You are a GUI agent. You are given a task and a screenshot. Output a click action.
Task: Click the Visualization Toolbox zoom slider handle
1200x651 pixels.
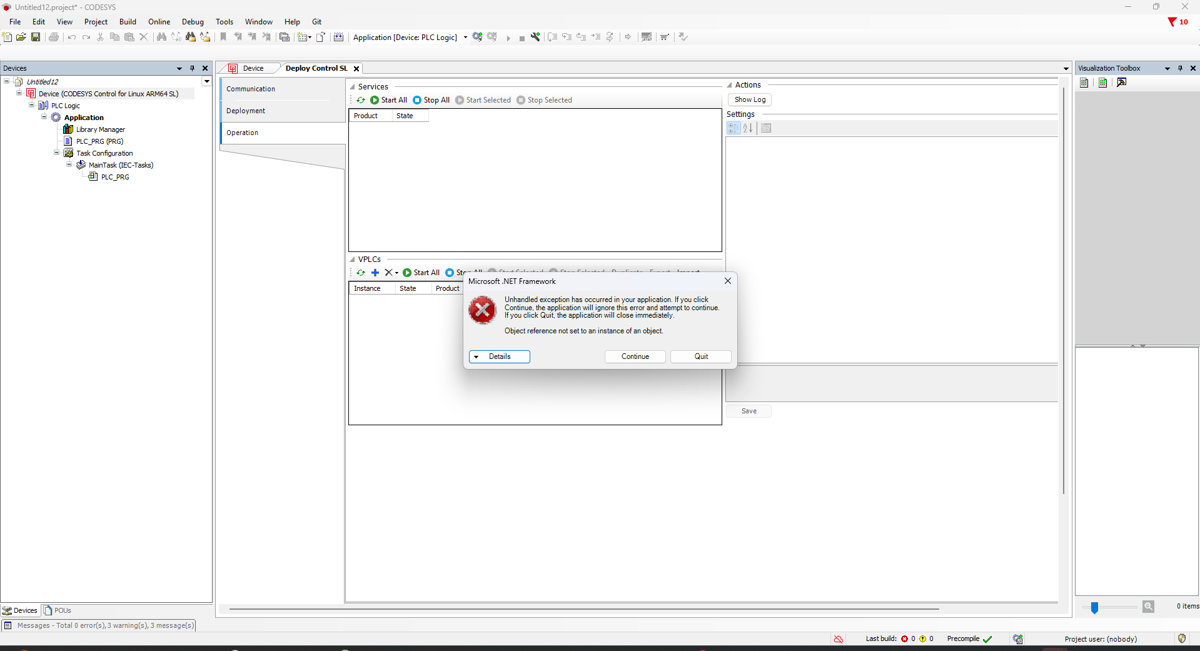pyautogui.click(x=1094, y=607)
